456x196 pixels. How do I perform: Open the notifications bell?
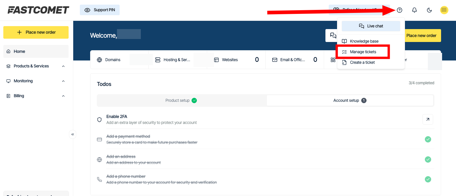pyautogui.click(x=414, y=10)
